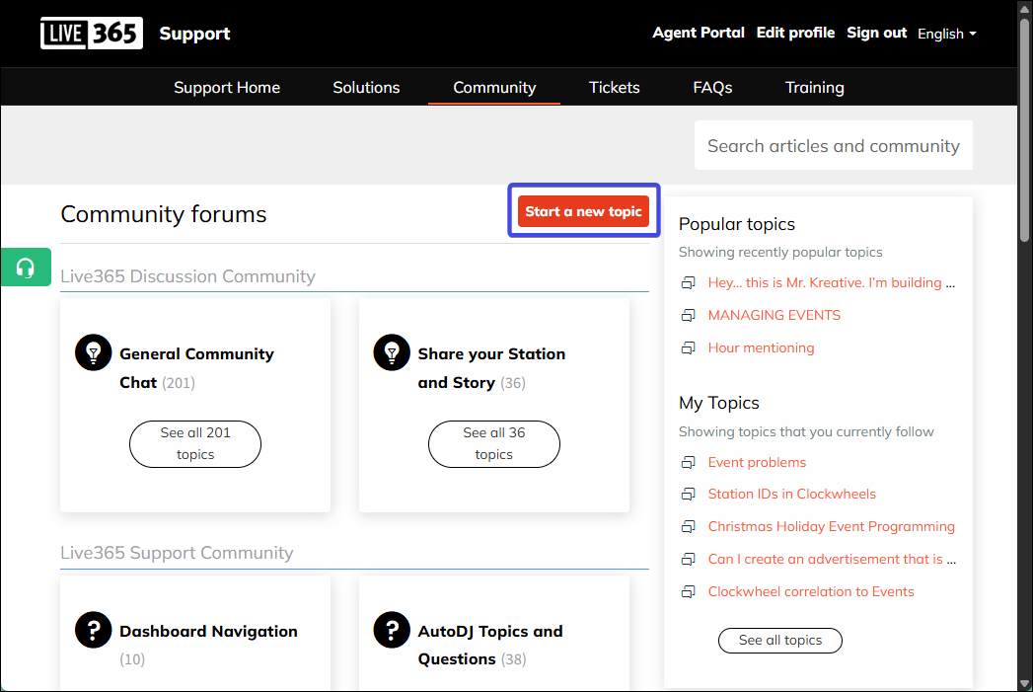The image size is (1033, 692).
Task: Click the question mark icon for AutoDJ Topics
Action: pyautogui.click(x=392, y=630)
